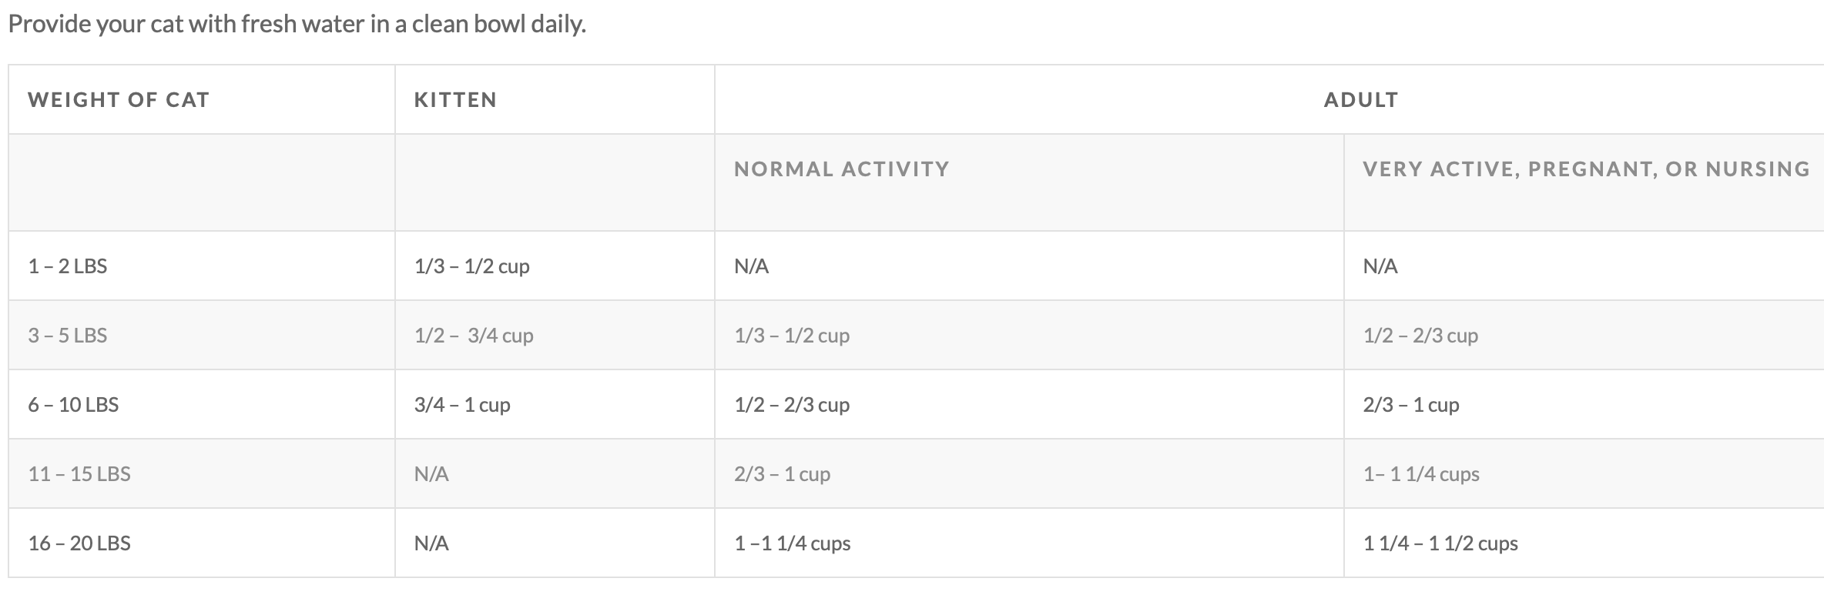Click the "3 – 5 LBS" row label

point(68,336)
